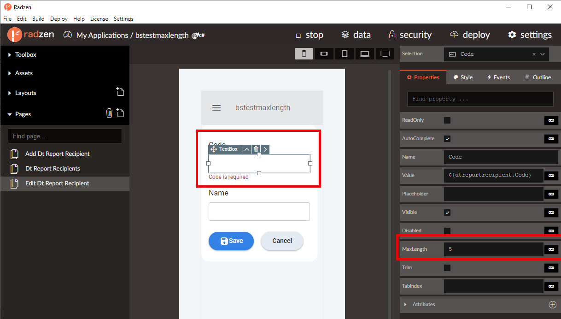Image resolution: width=561 pixels, height=319 pixels.
Task: Open binding editor for Placeholder
Action: 551,194
